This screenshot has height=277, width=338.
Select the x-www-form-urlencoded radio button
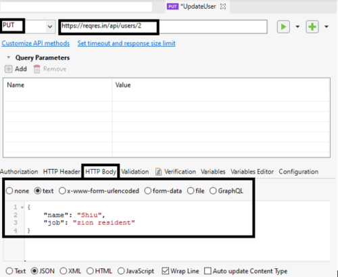click(x=62, y=191)
